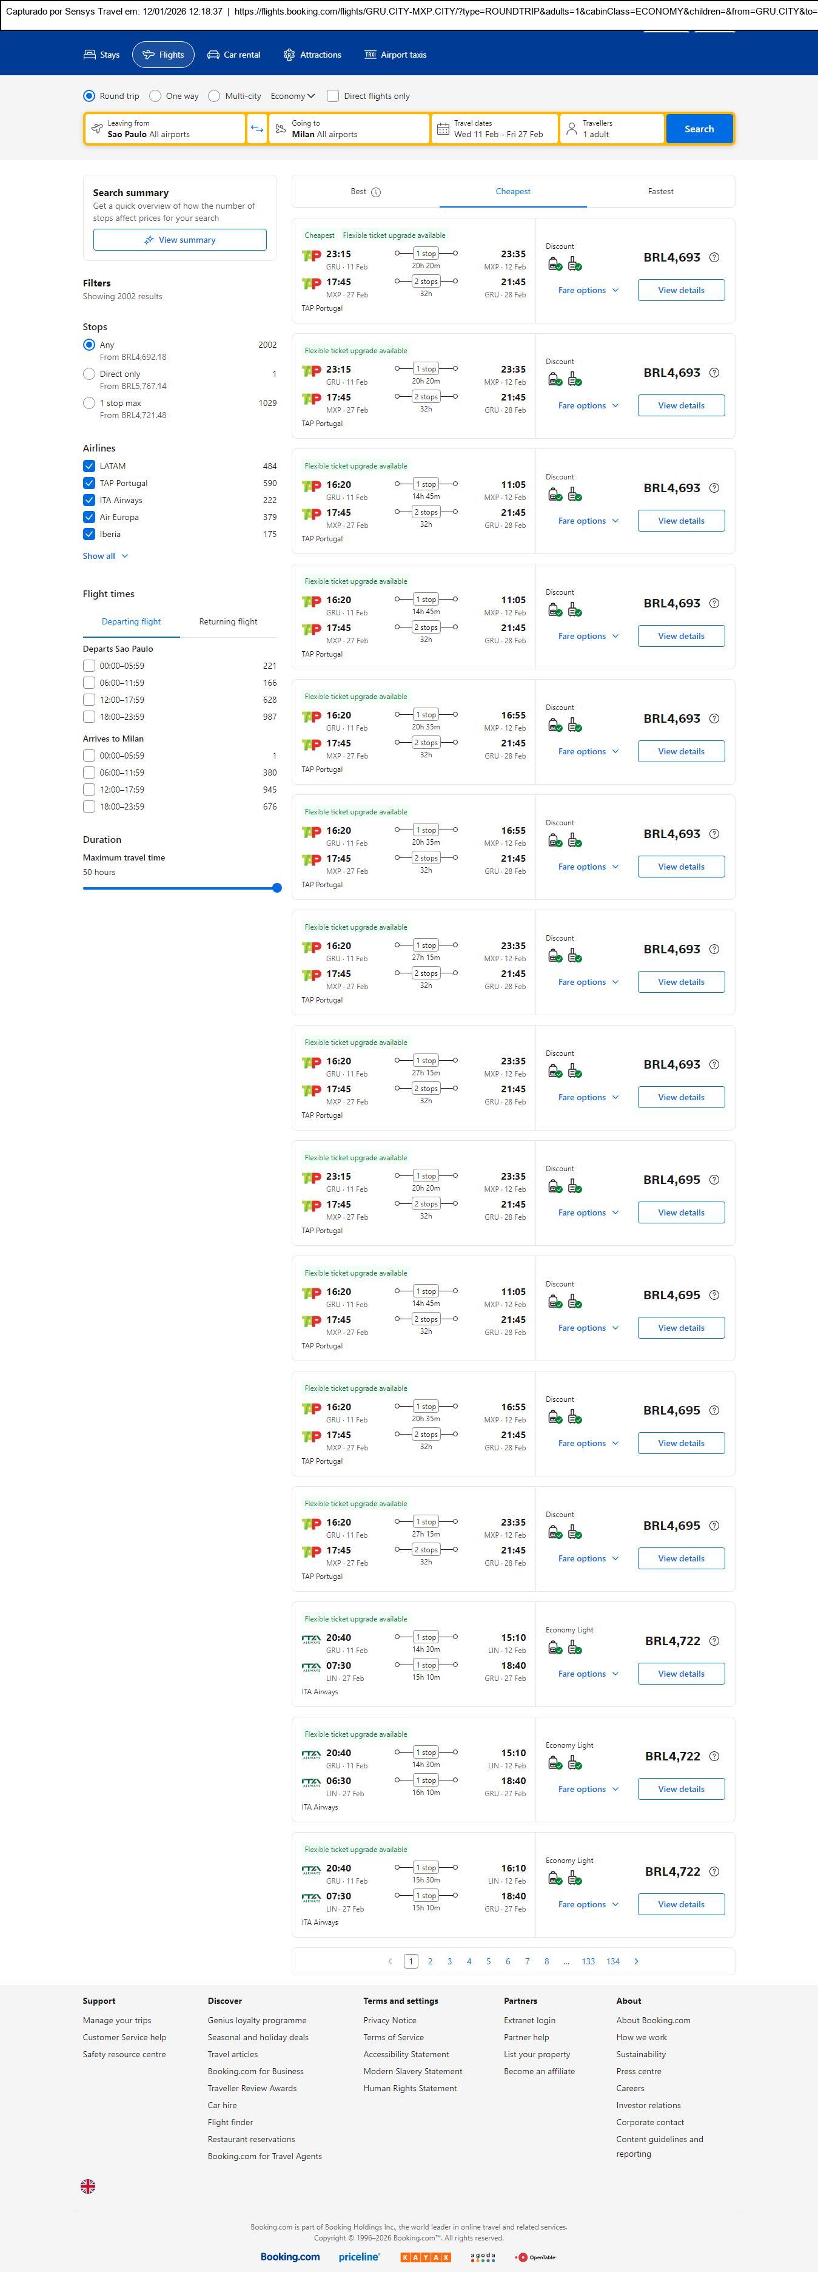The image size is (818, 2272).
Task: Switch to the Returning flight tab
Action: 228,622
